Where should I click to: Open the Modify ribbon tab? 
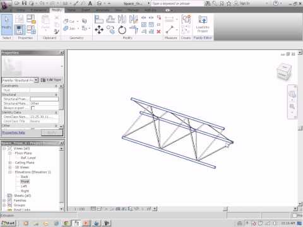coord(57,10)
